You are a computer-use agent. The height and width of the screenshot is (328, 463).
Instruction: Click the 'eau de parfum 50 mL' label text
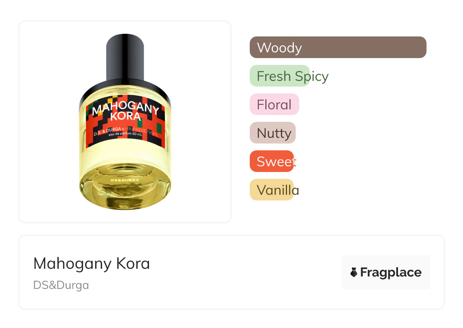coord(125,135)
